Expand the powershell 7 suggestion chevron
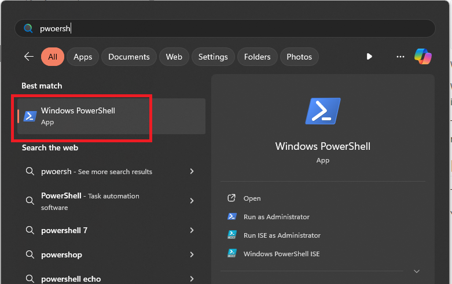The height and width of the screenshot is (284, 452). [192, 230]
